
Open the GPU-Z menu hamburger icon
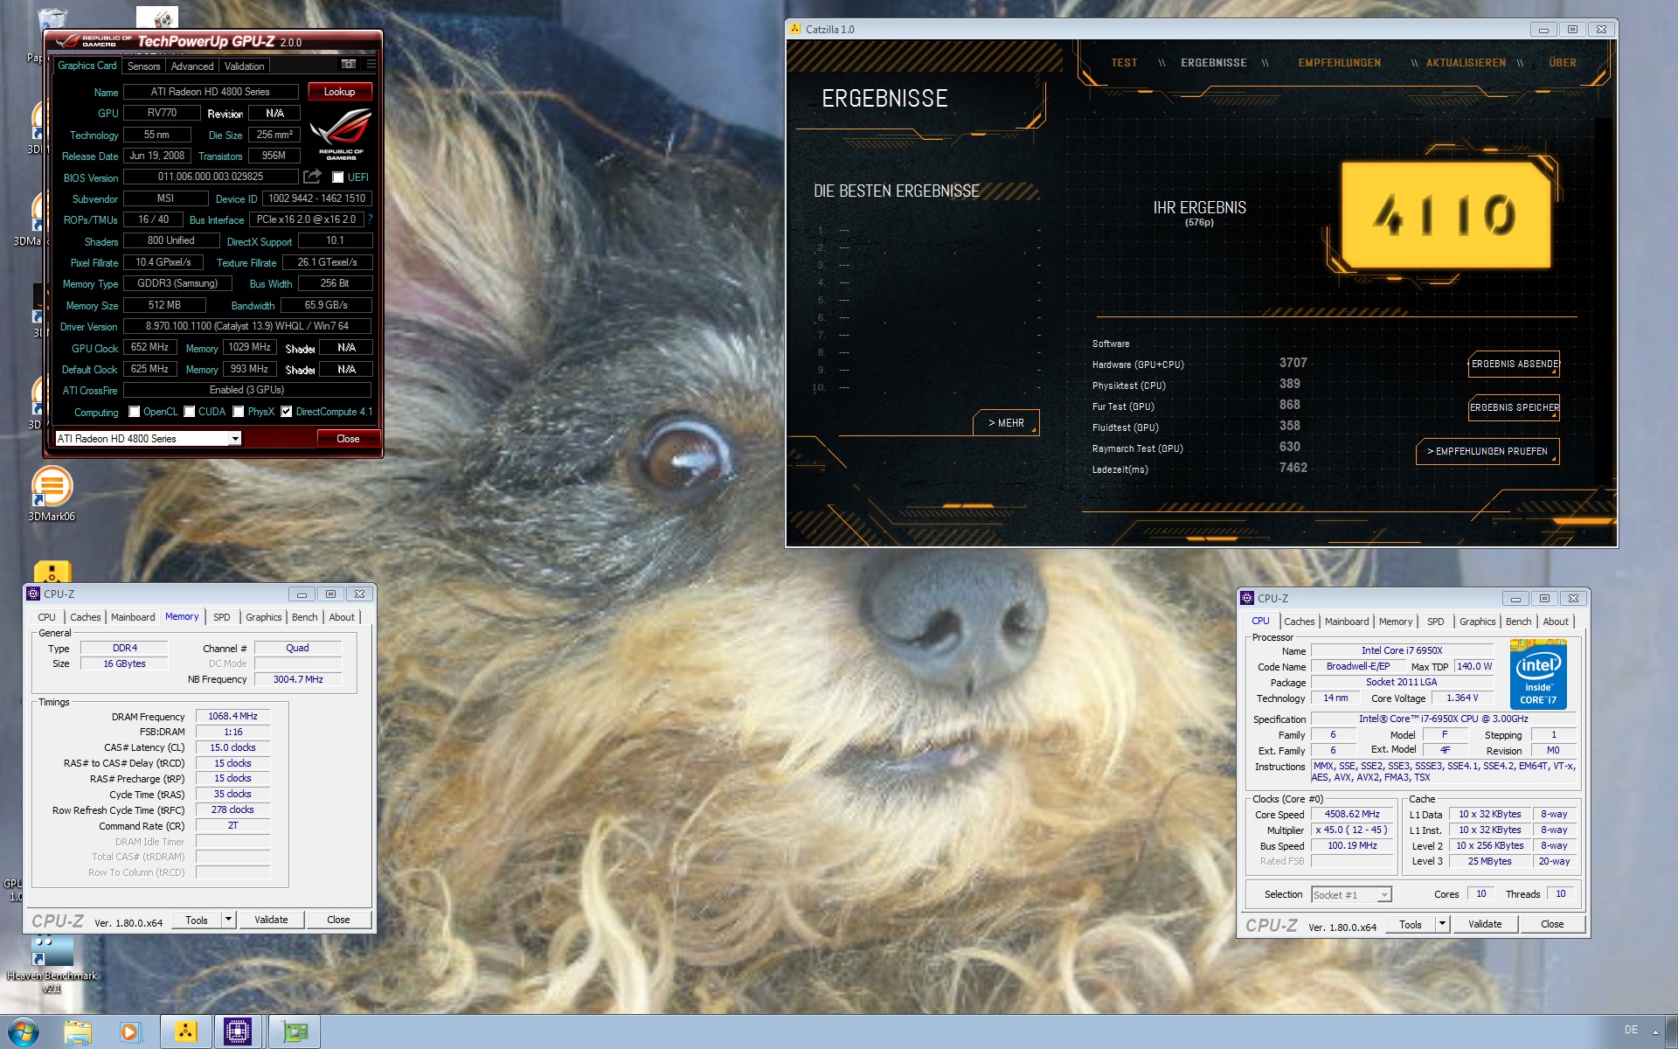(371, 65)
